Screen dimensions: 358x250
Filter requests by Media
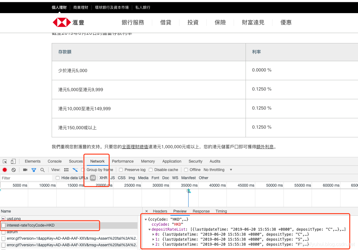coord(143,178)
